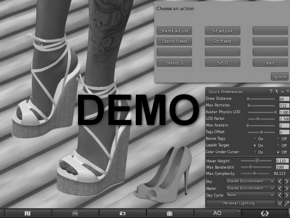This screenshot has width=290, height=218.
Task: Open the Personal Lighting button
Action: tap(241, 203)
